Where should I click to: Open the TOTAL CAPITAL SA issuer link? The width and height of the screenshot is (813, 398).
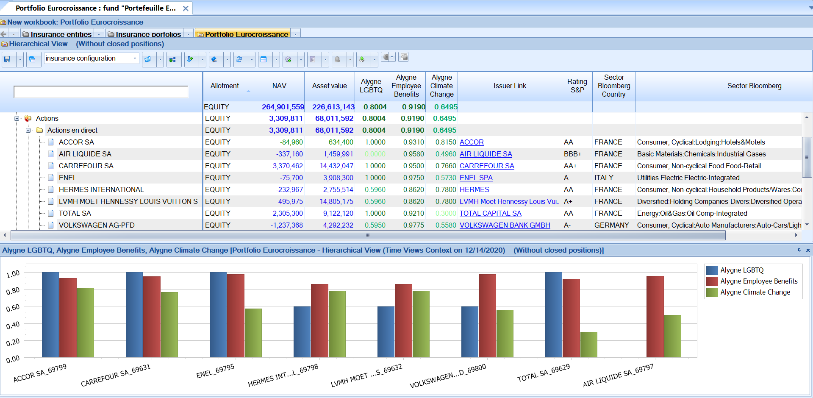coord(491,213)
